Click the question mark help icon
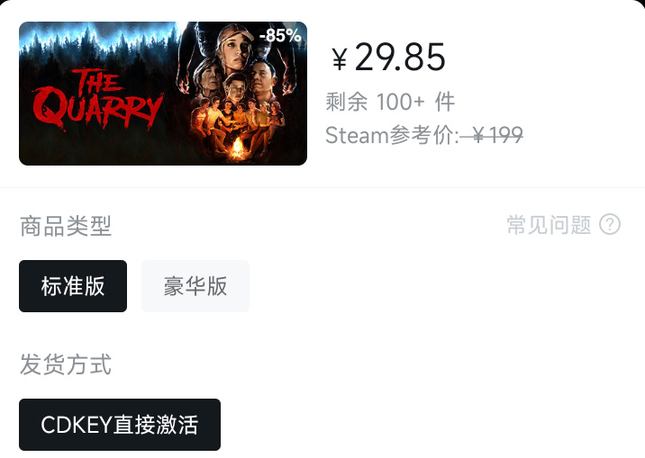The width and height of the screenshot is (645, 458). click(x=610, y=225)
